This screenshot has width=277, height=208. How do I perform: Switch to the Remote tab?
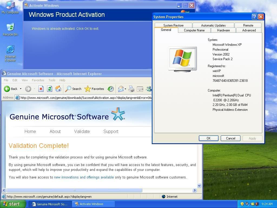tap(248, 25)
